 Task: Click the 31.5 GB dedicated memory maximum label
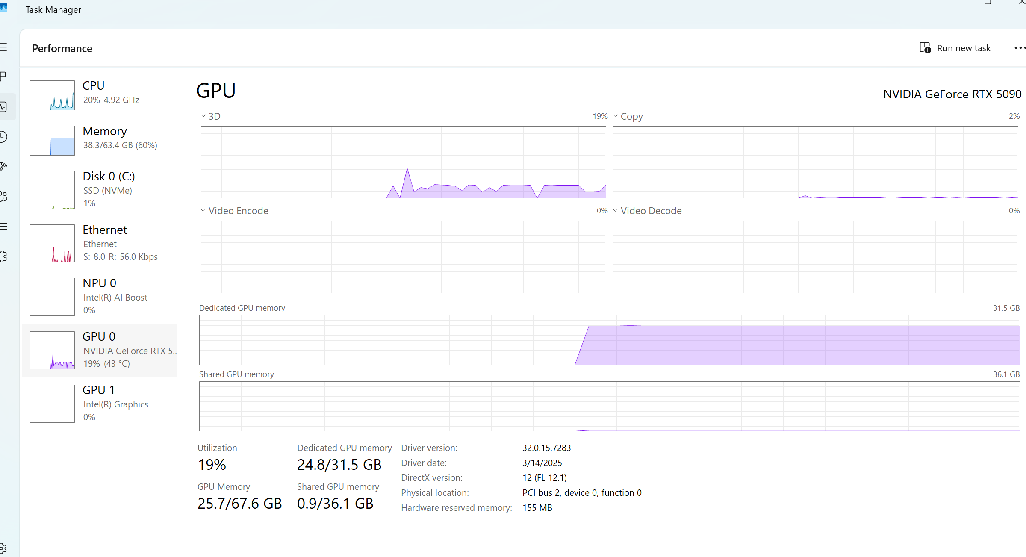click(1006, 308)
